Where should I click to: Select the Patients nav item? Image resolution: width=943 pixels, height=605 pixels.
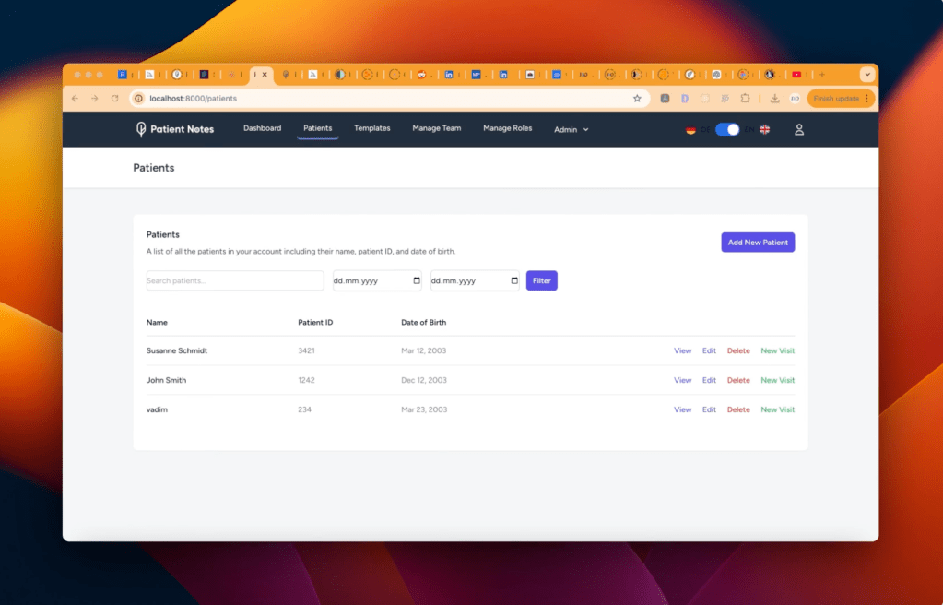(x=317, y=128)
